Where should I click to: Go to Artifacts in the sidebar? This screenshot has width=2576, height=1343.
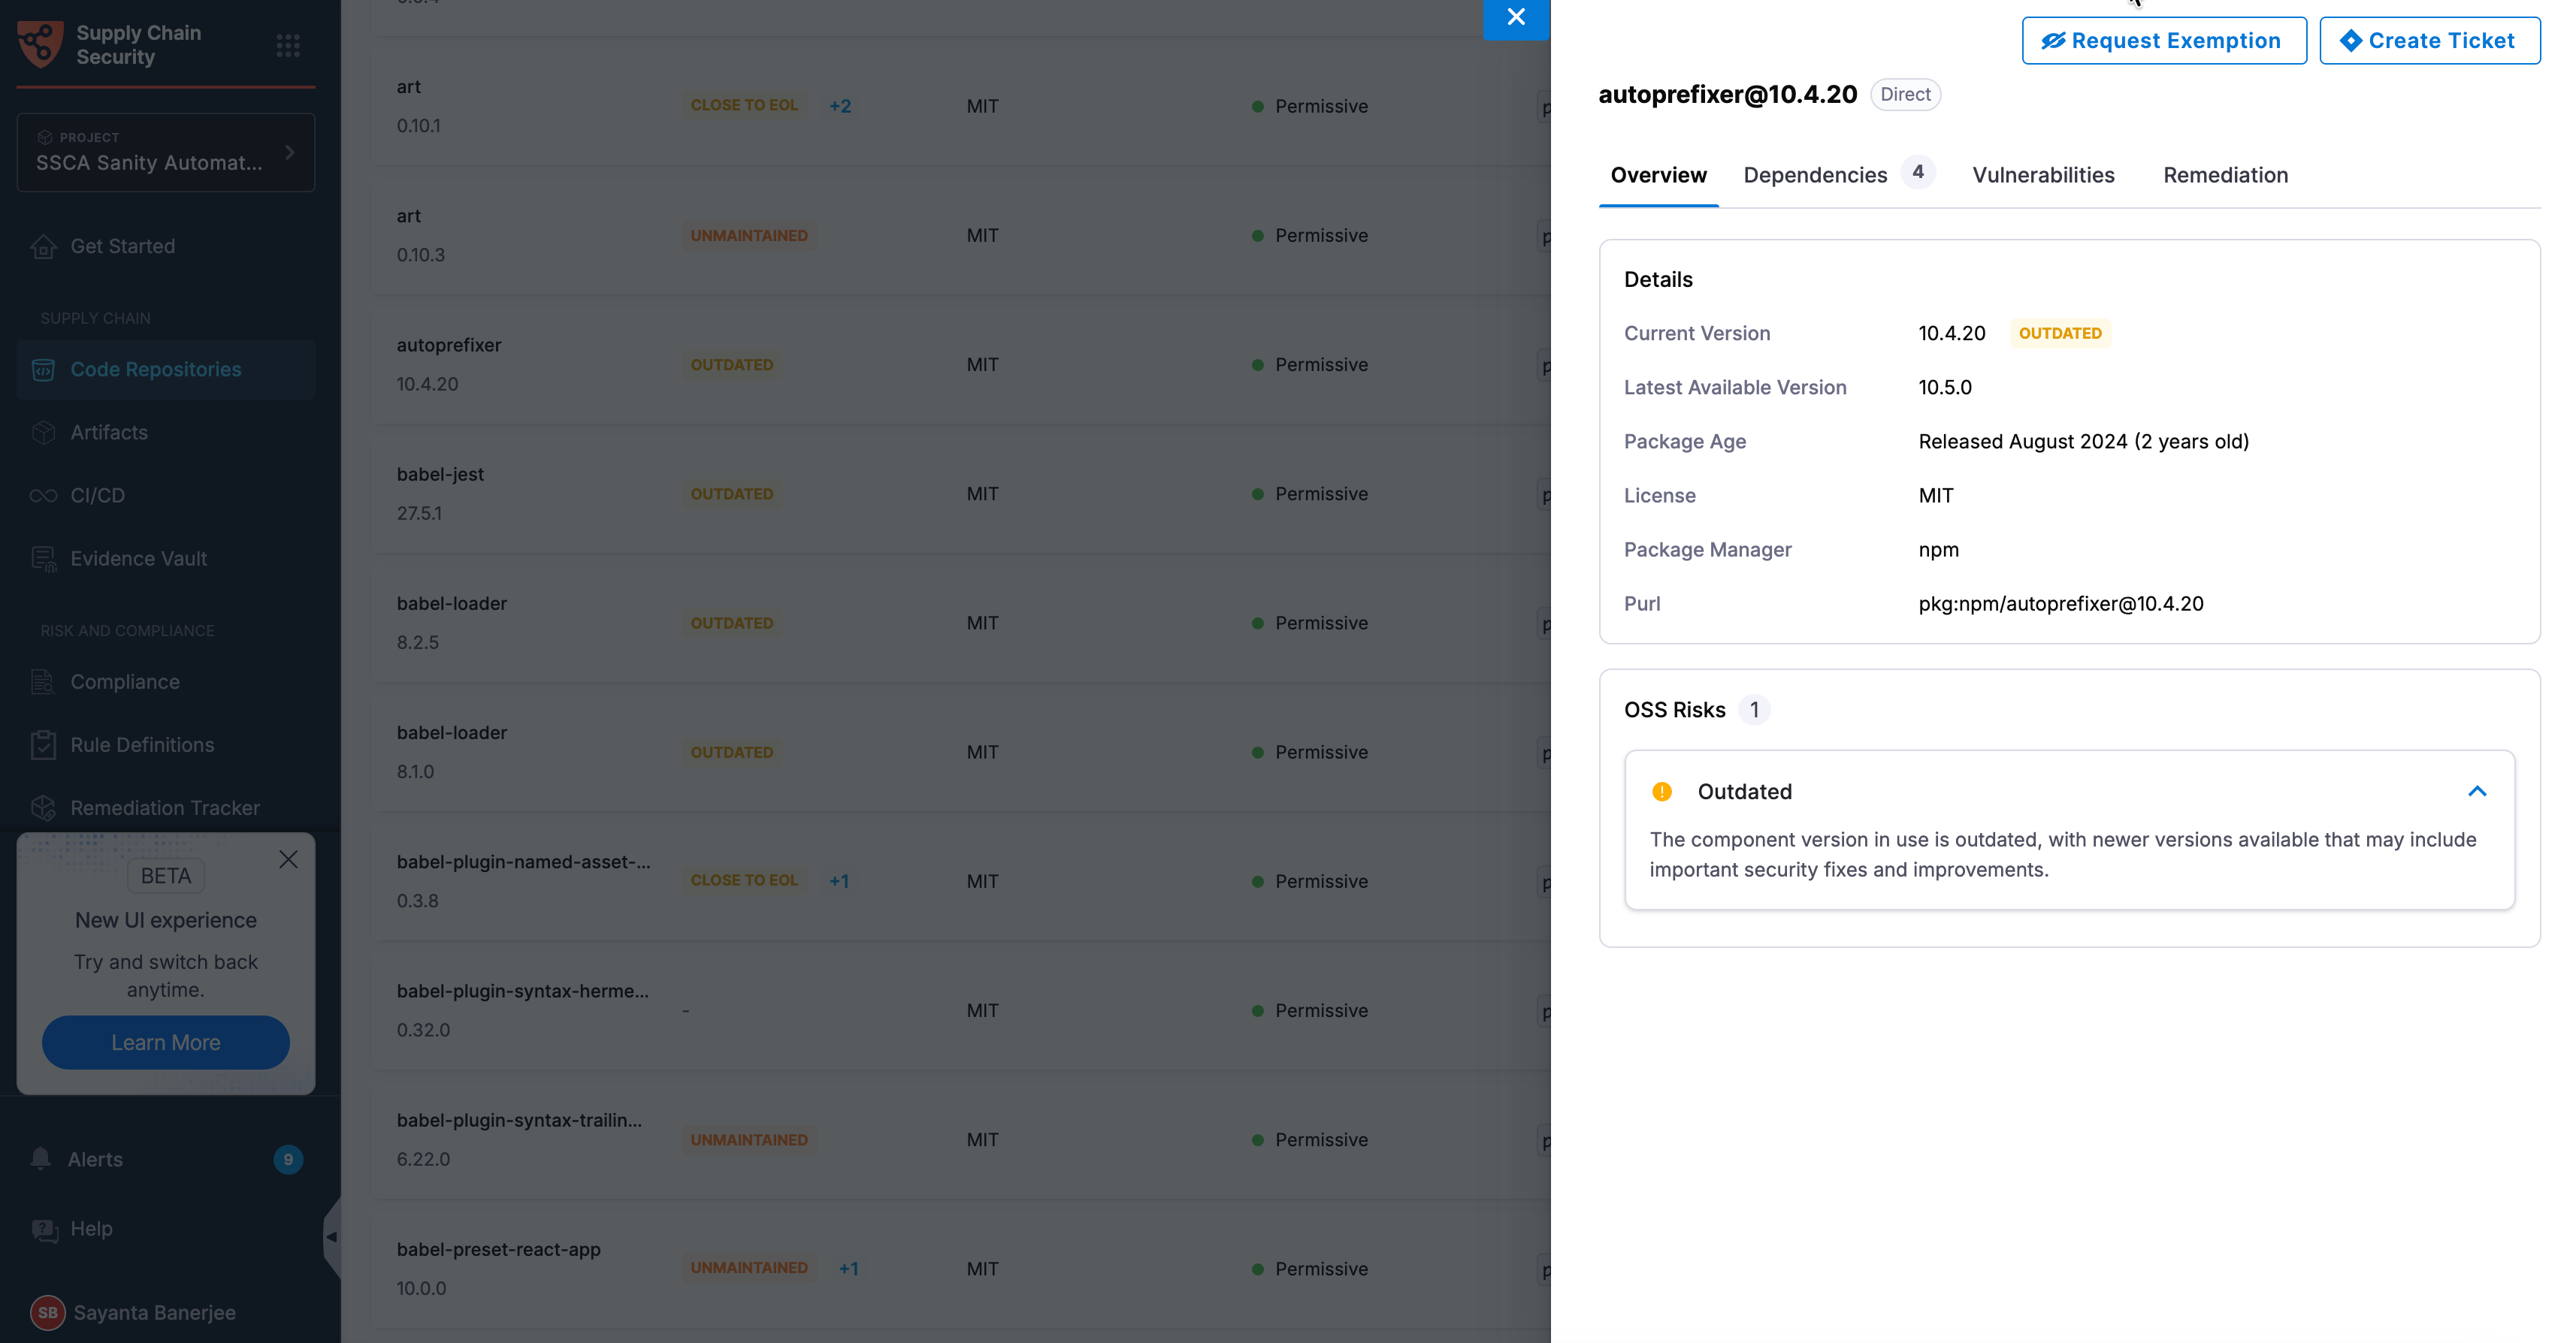coord(165,433)
